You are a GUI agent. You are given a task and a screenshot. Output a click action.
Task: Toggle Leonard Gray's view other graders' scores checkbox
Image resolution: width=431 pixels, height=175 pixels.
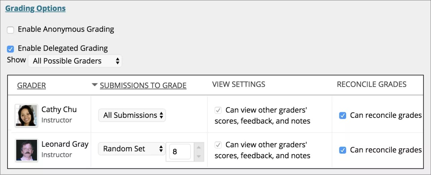218,145
